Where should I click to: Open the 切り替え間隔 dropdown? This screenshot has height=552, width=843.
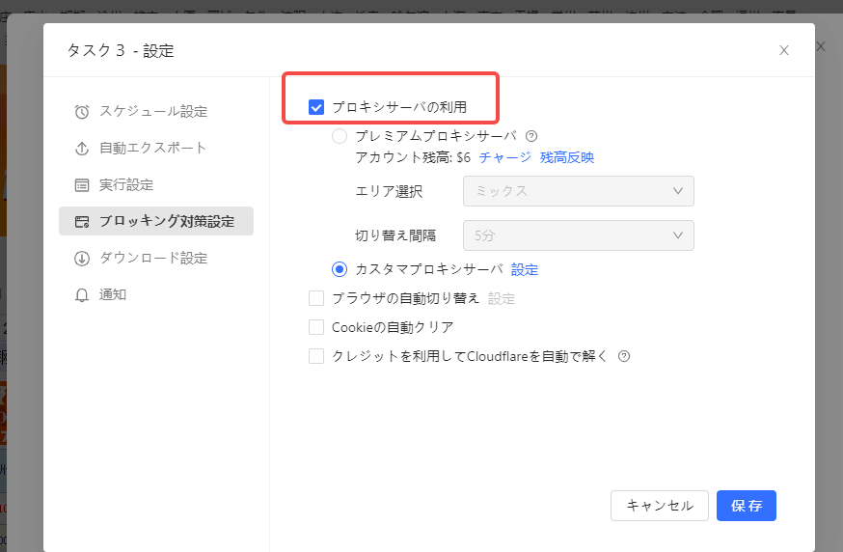[579, 235]
